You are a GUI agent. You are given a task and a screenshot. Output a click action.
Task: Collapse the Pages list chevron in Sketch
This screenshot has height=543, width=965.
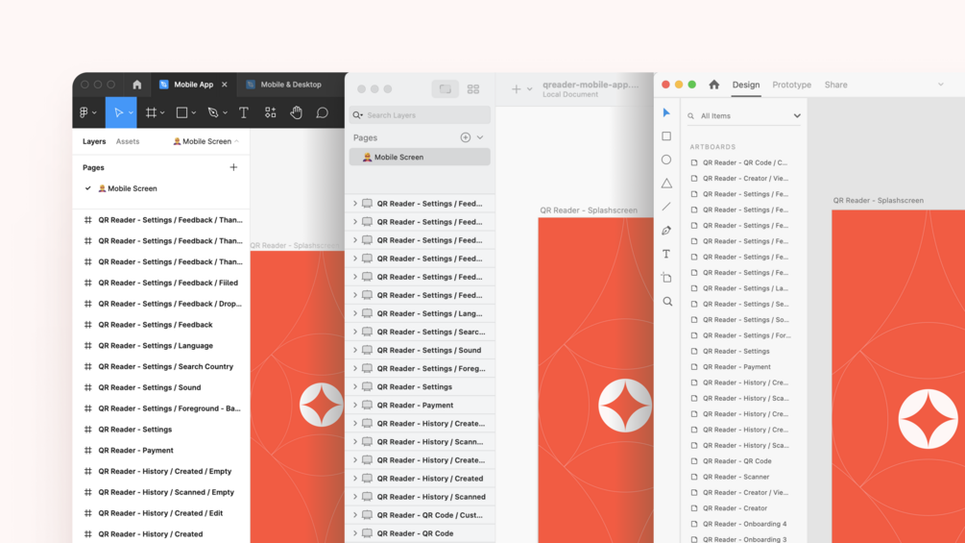tap(480, 137)
